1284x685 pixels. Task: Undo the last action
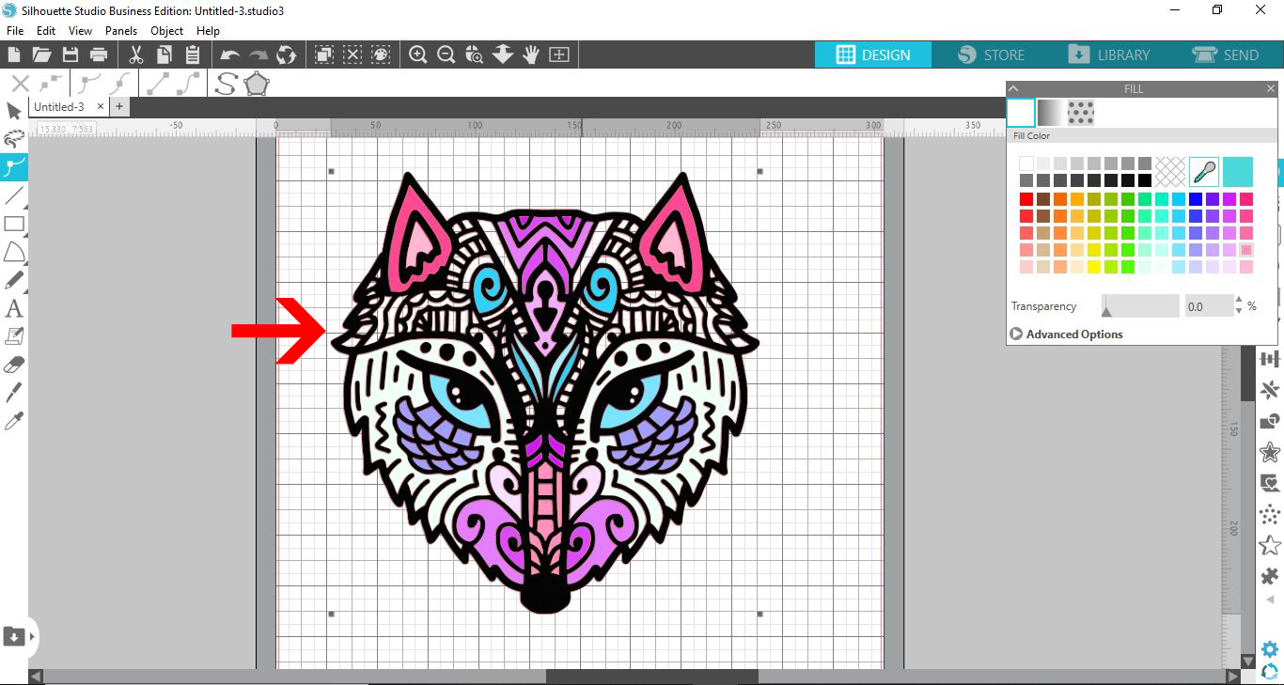click(230, 54)
